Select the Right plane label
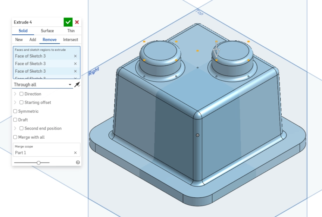This screenshot has height=217, width=322. pos(94,71)
